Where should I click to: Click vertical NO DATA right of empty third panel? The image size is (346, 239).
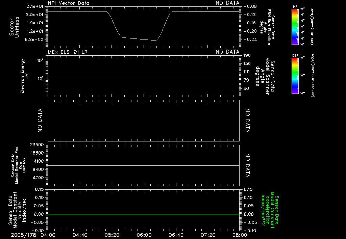tap(247, 121)
